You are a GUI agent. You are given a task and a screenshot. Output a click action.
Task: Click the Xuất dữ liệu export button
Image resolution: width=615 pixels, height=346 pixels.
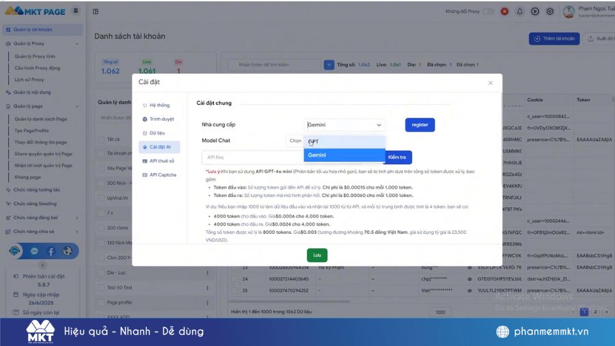[599, 38]
